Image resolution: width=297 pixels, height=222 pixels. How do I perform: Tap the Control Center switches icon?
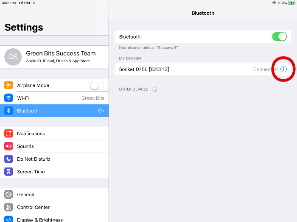[x=8, y=207]
